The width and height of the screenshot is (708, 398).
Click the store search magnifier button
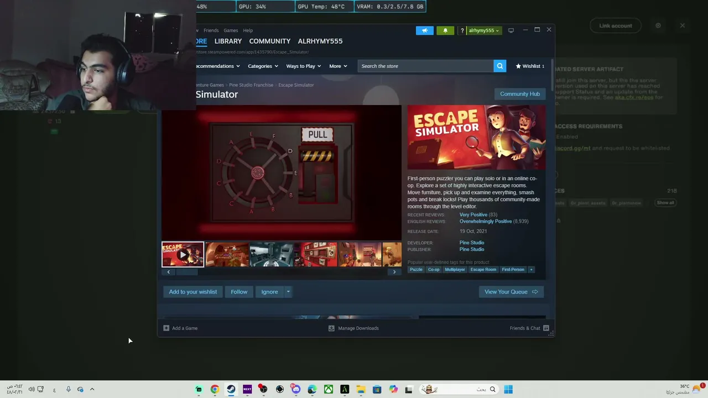coord(500,66)
